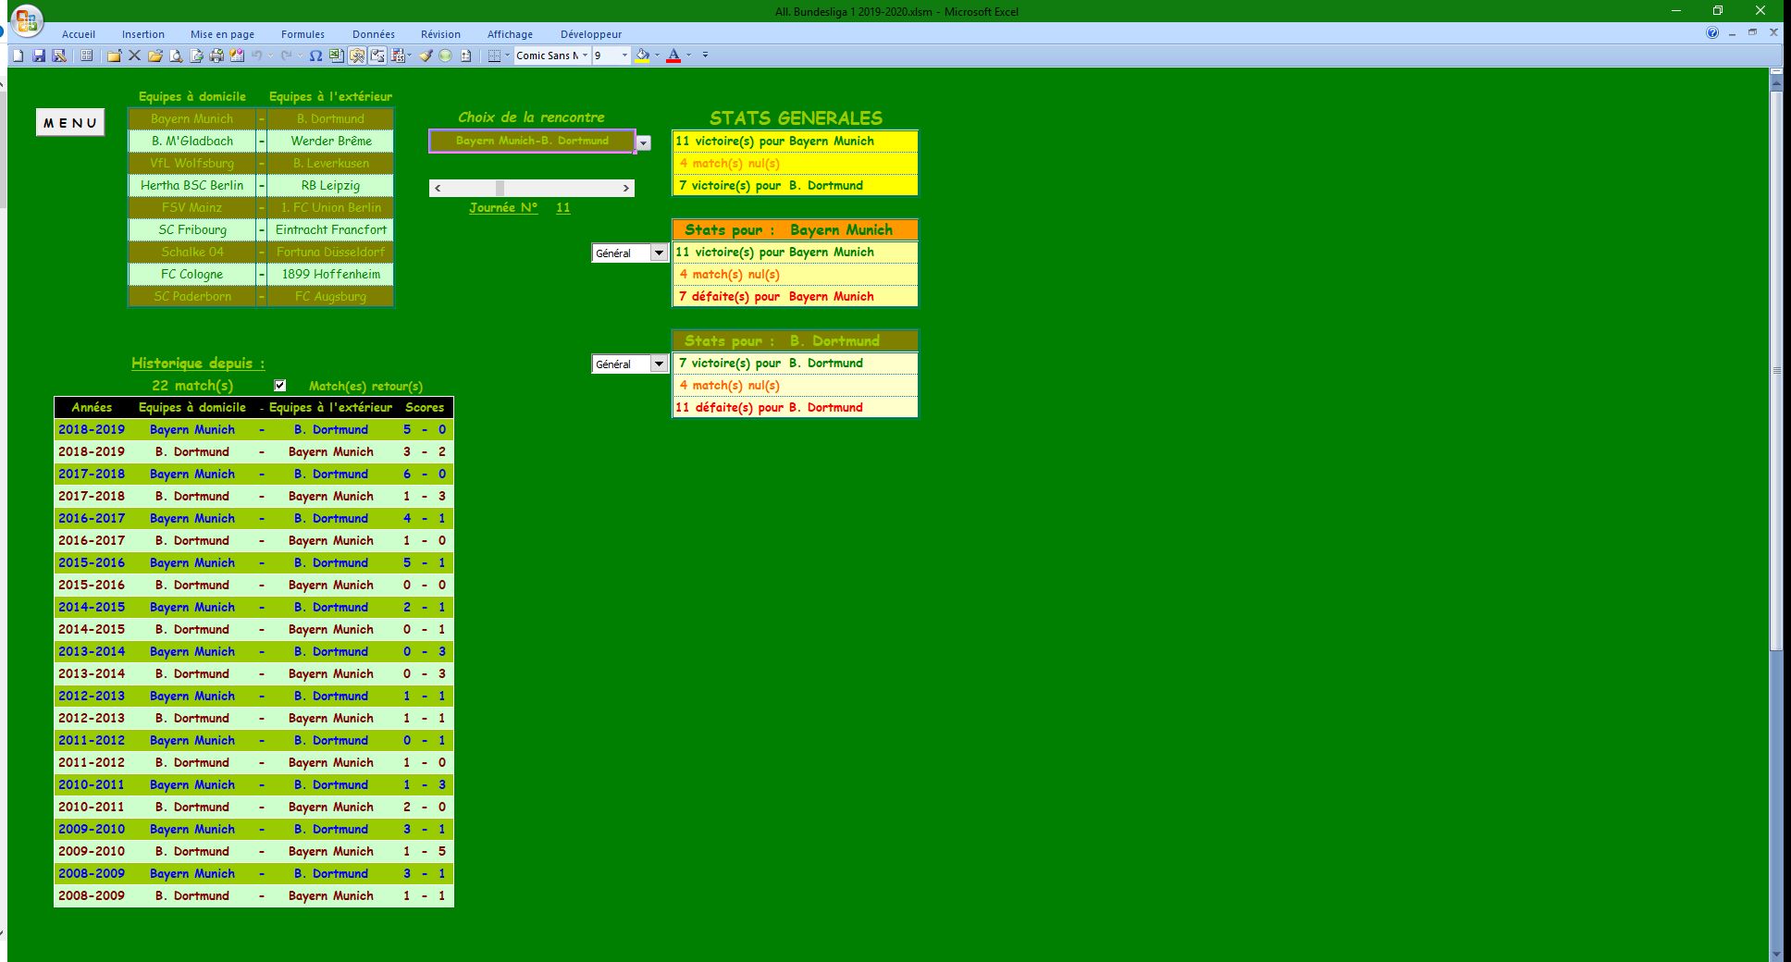This screenshot has width=1791, height=962.
Task: Open the Formules ribbon tab
Action: click(303, 34)
